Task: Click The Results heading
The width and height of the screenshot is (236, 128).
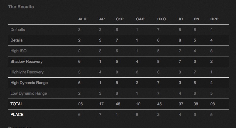Action: click(21, 7)
